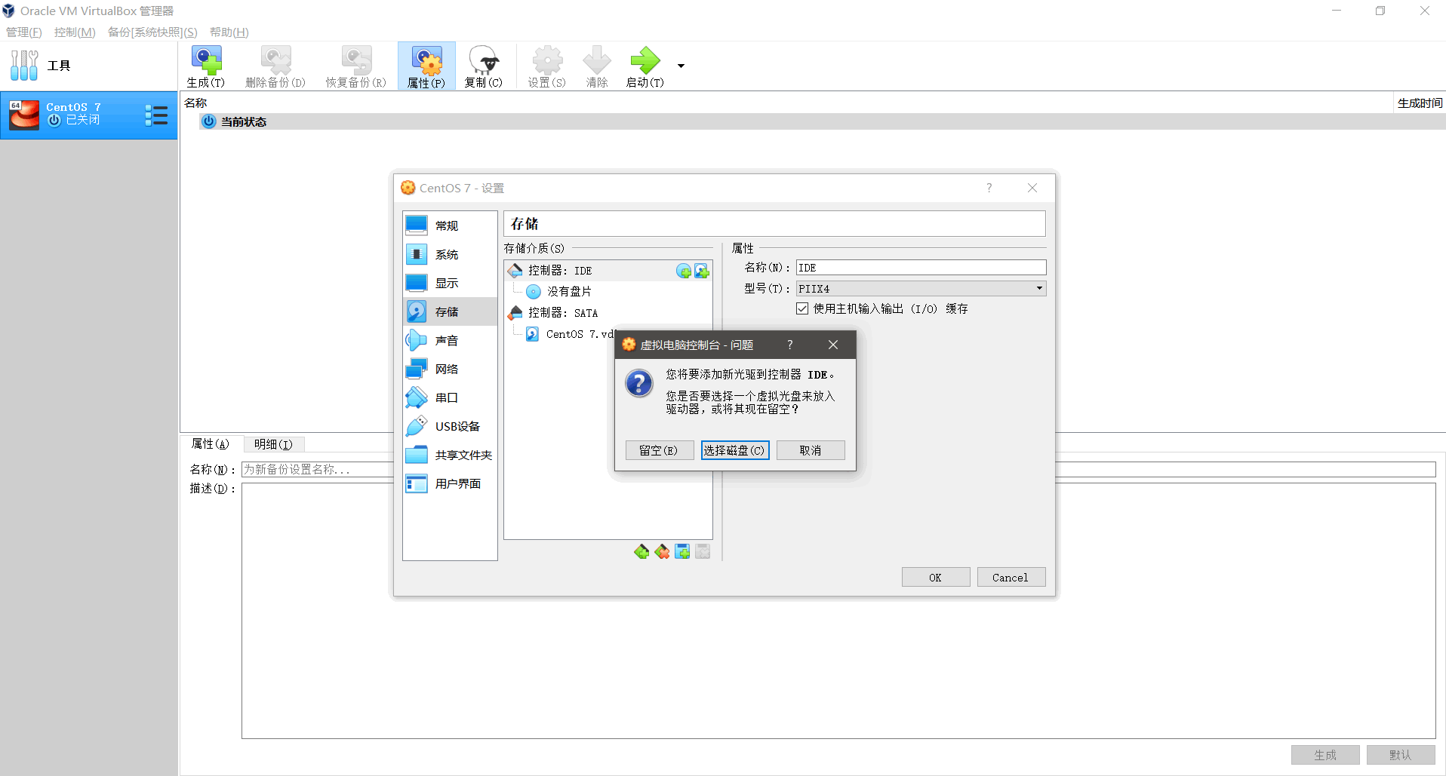Click add hard disk icon on IDE controller
The image size is (1446, 776).
(702, 271)
